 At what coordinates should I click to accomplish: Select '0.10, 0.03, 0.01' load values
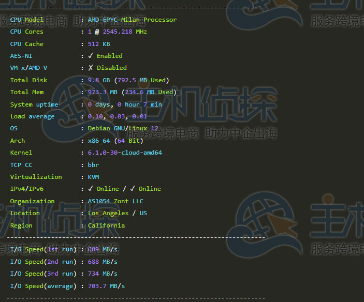pyautogui.click(x=118, y=116)
